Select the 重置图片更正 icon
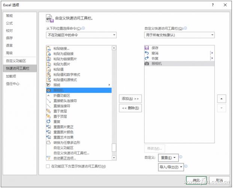This screenshot has height=188, width=233. [49, 127]
